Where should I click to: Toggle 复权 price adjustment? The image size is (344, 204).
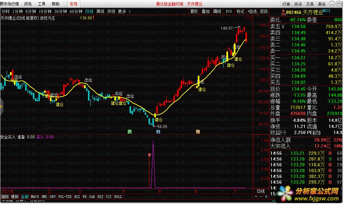pos(194,11)
